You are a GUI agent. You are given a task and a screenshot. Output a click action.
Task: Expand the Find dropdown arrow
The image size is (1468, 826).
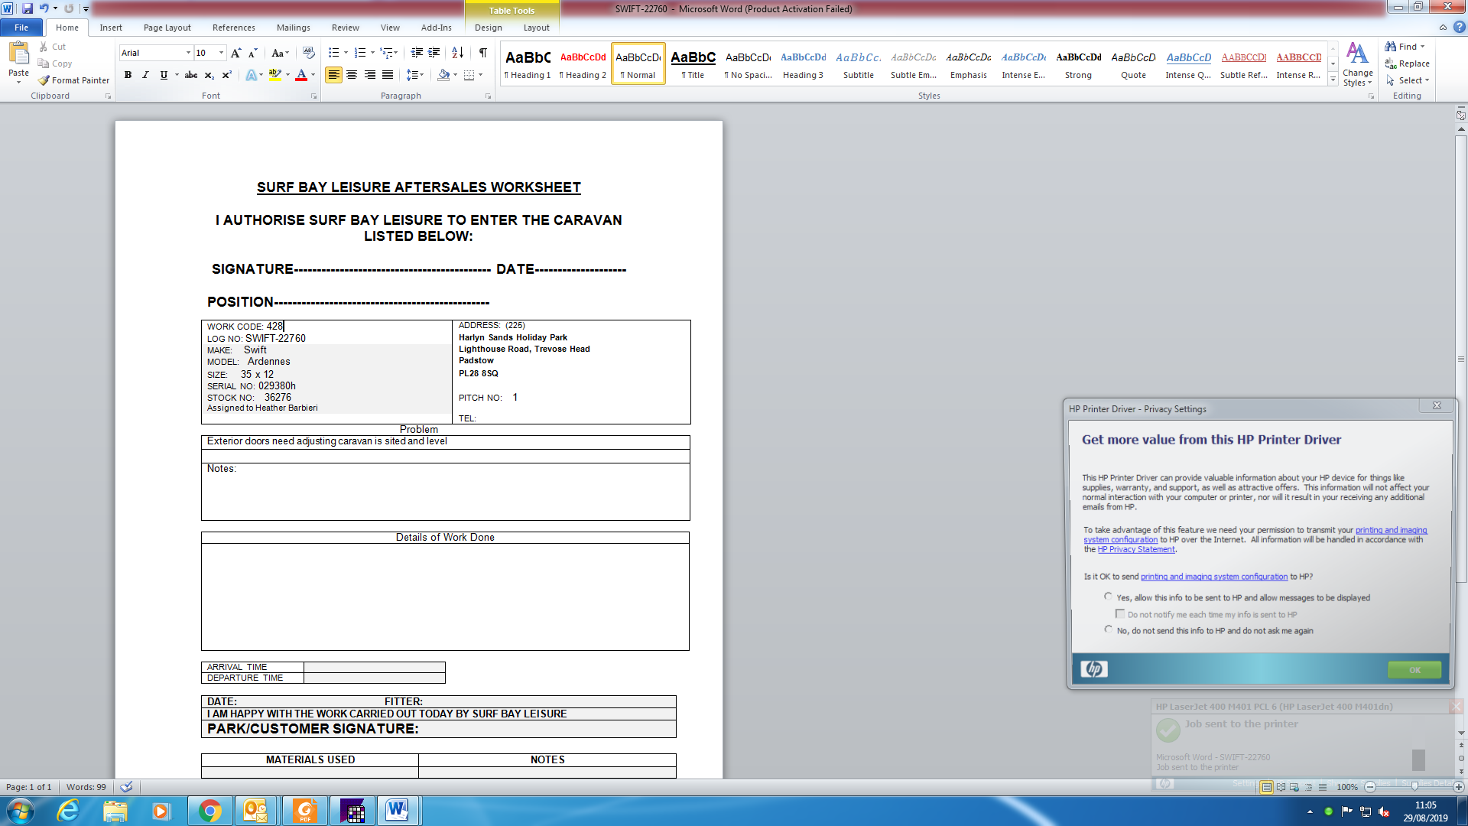click(x=1423, y=47)
